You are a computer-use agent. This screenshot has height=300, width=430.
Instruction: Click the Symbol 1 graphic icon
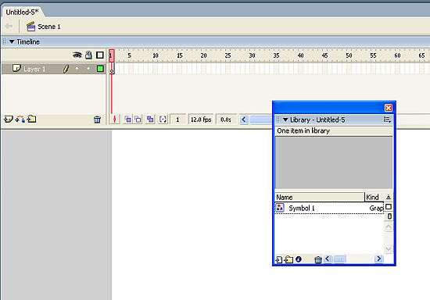280,208
